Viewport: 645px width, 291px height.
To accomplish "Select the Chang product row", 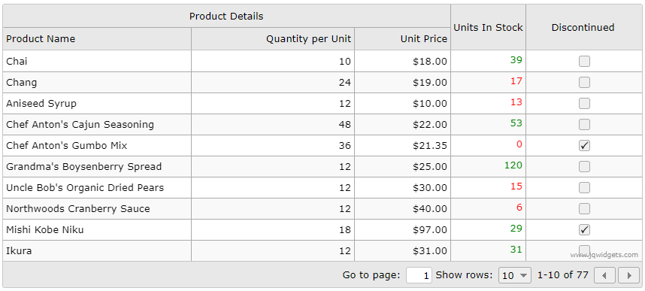I will tap(322, 82).
